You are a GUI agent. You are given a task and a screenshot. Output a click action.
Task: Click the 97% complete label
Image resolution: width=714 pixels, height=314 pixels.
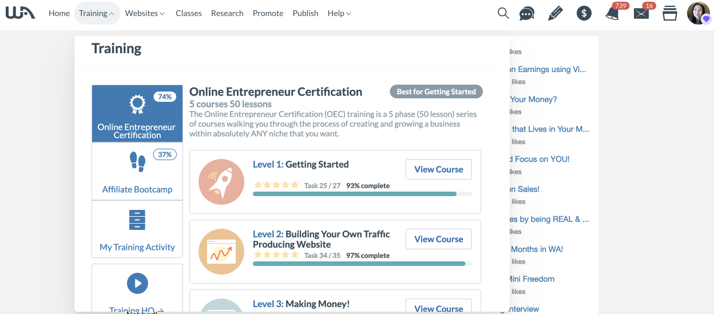(x=368, y=256)
